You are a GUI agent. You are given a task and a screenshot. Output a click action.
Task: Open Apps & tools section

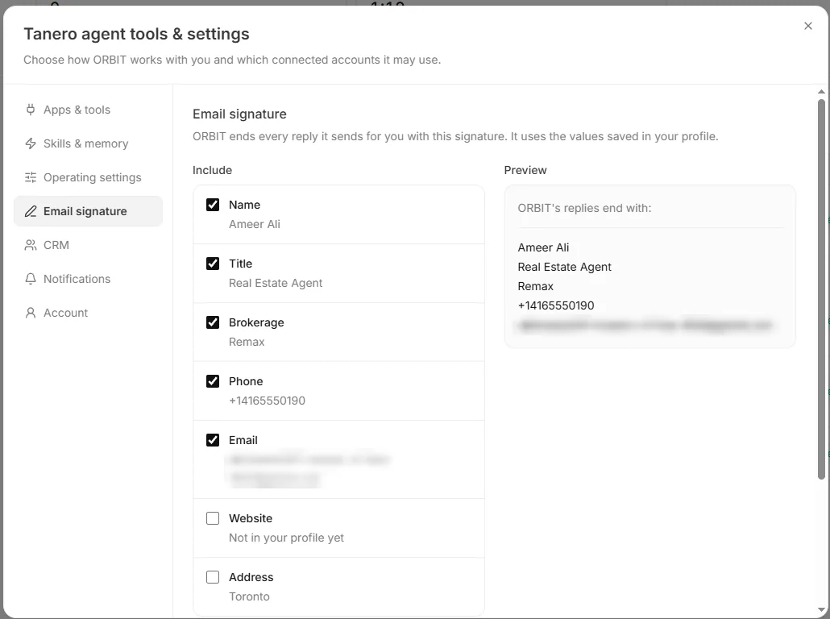click(88, 110)
